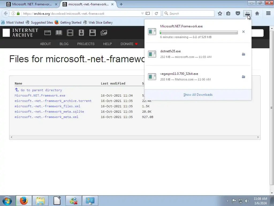This screenshot has width=274, height=206.
Task: Click the Most Visited bookmark
Action: click(x=12, y=23)
